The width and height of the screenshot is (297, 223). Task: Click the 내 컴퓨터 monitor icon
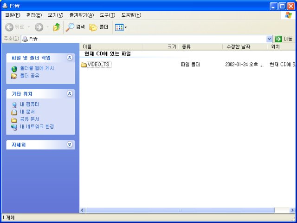coord(14,105)
